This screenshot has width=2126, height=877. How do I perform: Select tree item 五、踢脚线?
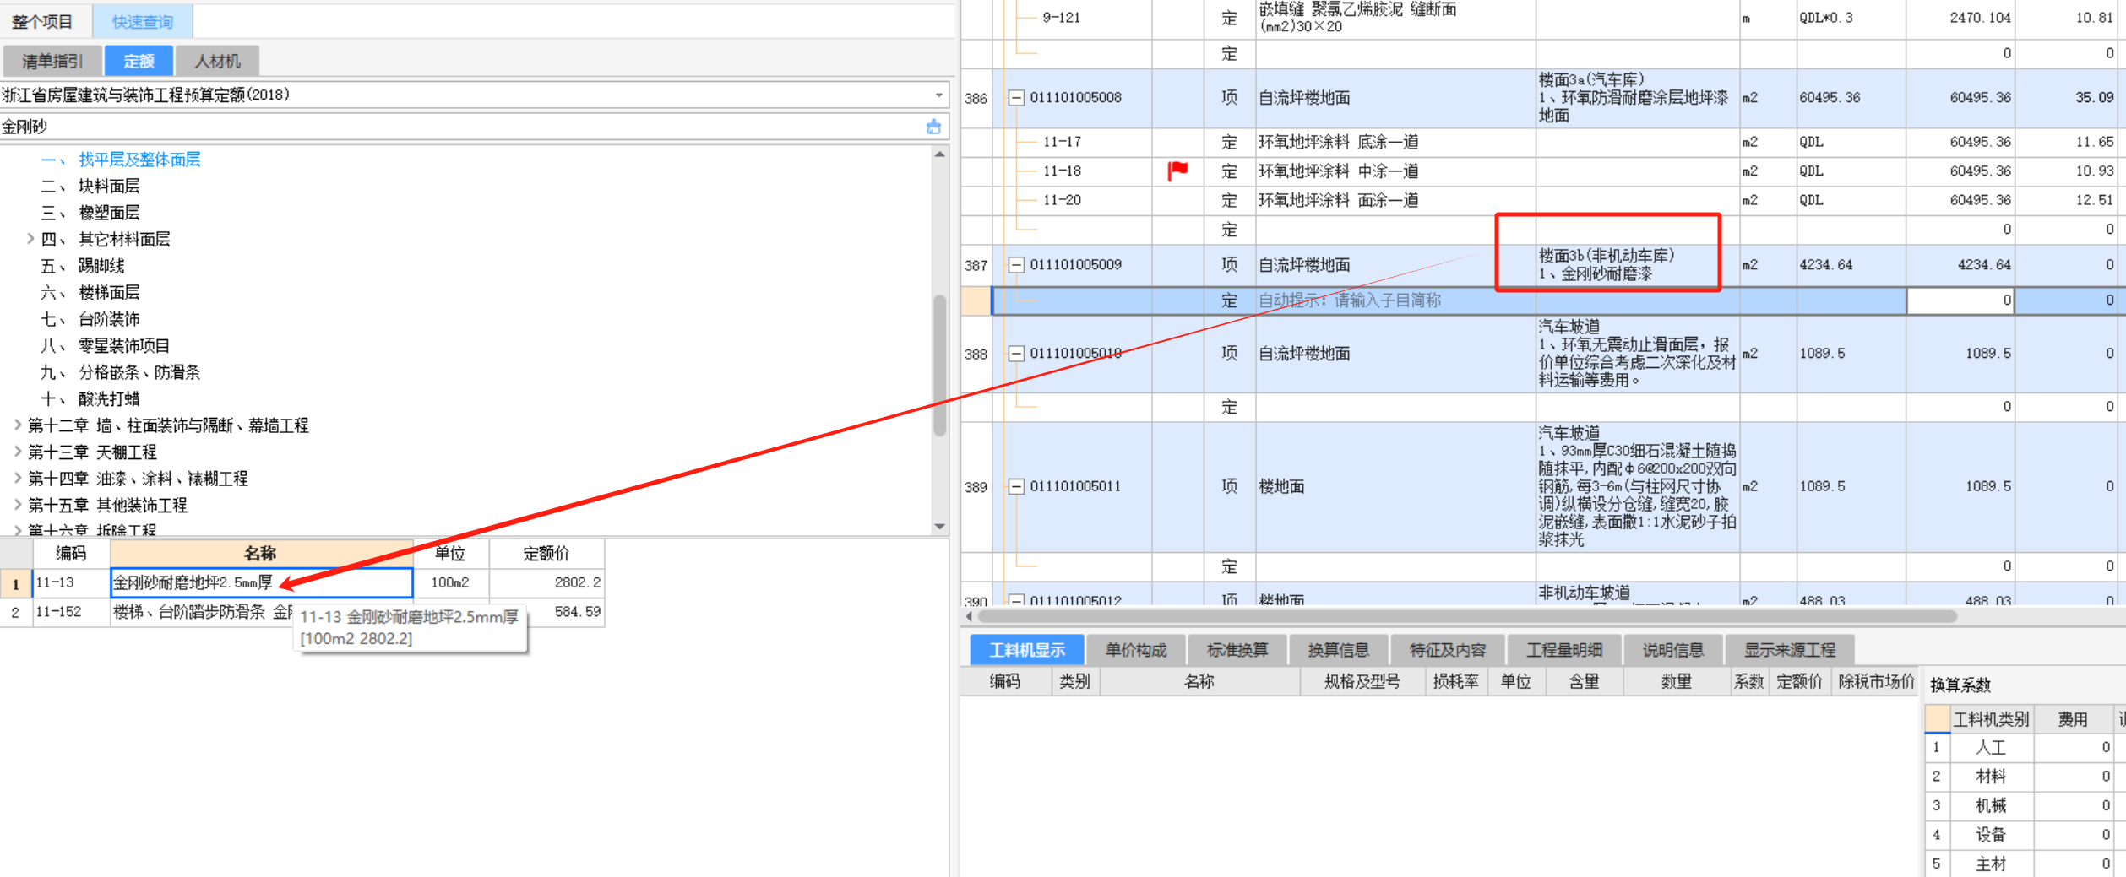click(83, 266)
